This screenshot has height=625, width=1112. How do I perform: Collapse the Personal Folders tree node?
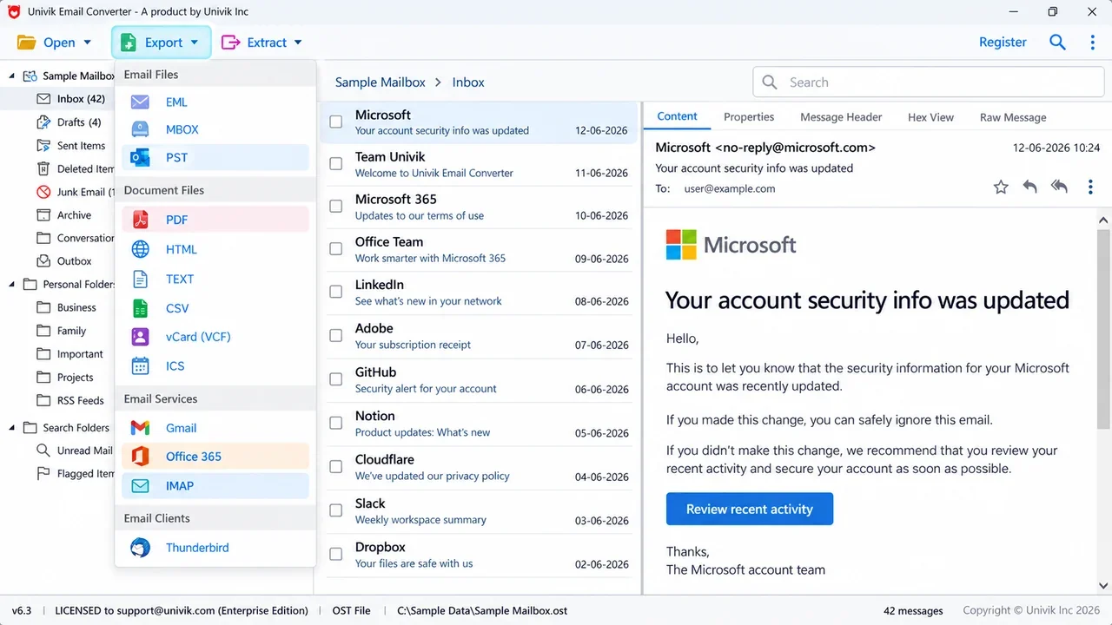(12, 284)
